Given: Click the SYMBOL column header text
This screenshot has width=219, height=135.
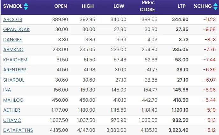Looking at the screenshot, I should [x=12, y=6].
